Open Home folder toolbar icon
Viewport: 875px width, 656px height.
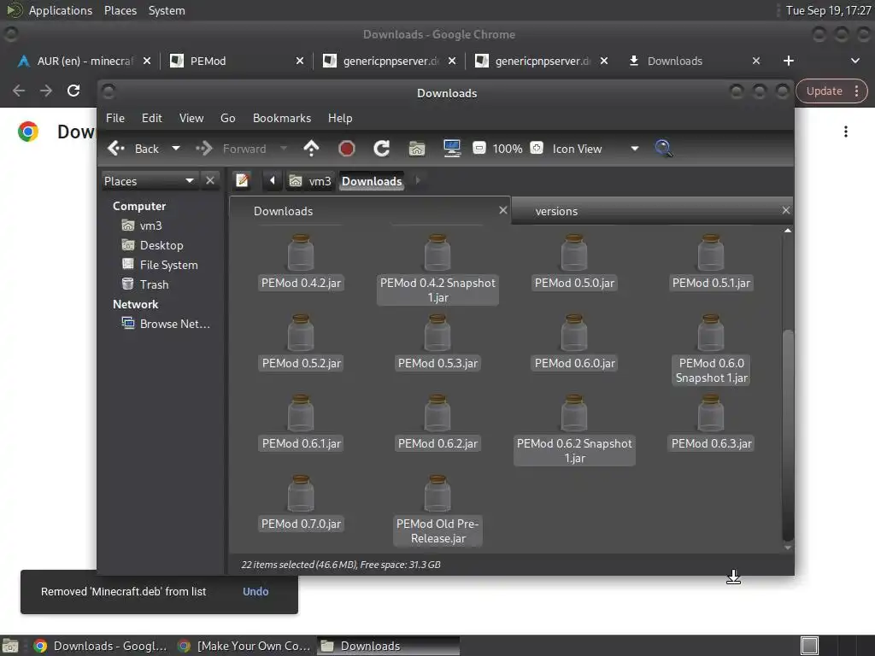pyautogui.click(x=417, y=149)
